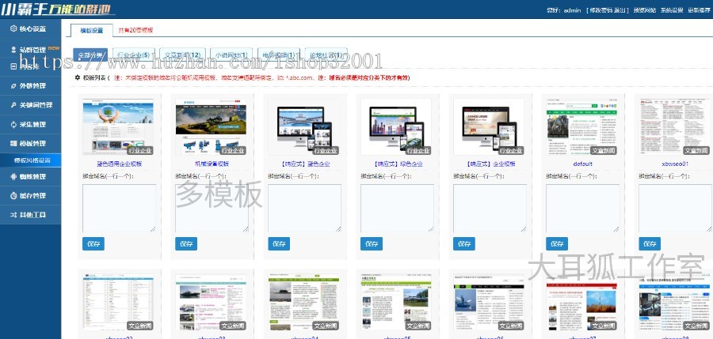The width and height of the screenshot is (713, 339).
Task: Filter by 全部分类 category tab
Action: click(90, 55)
